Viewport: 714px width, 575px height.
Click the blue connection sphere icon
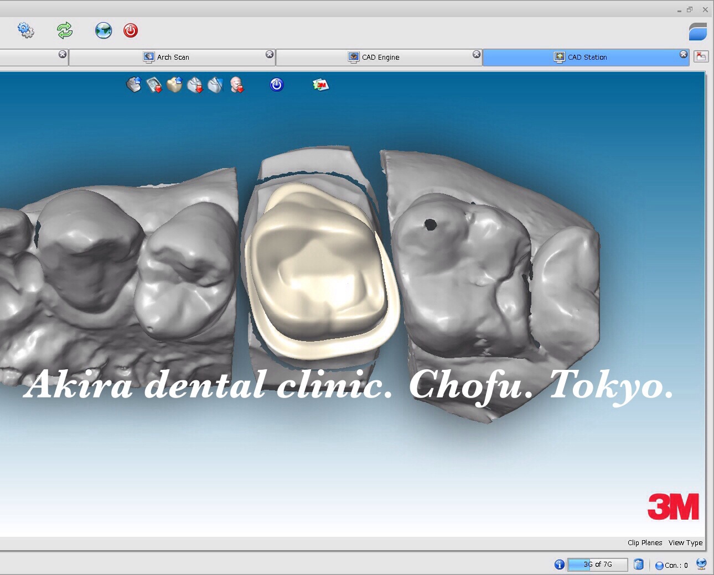pos(659,566)
